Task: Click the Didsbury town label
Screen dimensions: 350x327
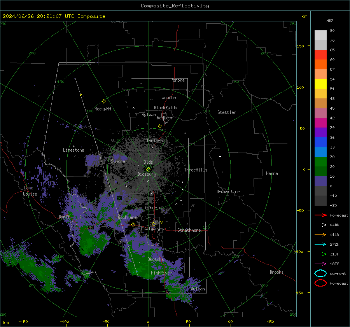Action: (x=147, y=174)
